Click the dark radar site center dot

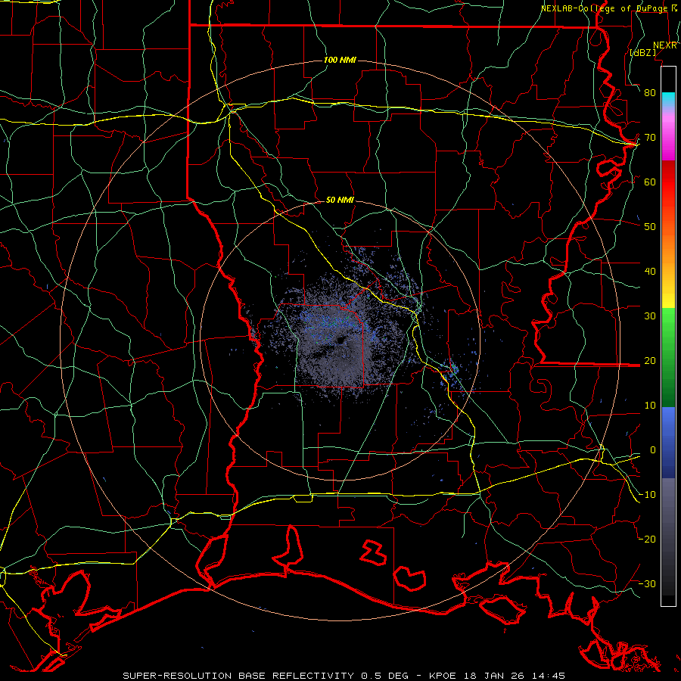point(340,340)
